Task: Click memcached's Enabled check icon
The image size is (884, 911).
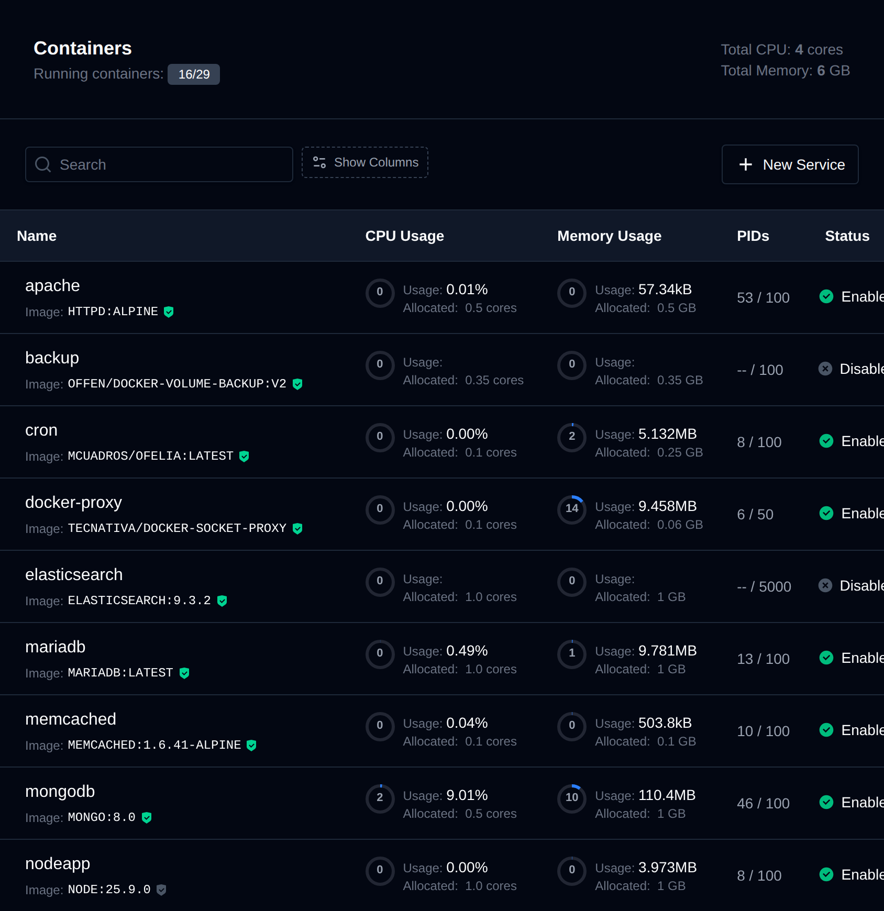Action: click(826, 730)
